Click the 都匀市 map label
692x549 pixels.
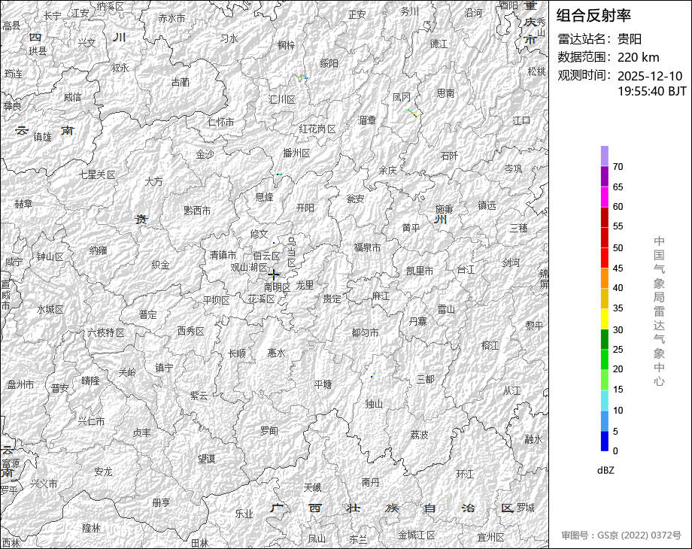click(x=365, y=332)
